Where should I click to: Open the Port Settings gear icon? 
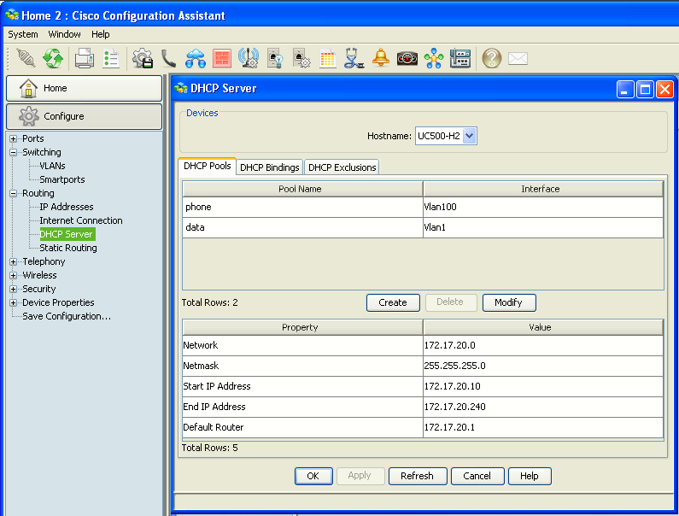[301, 58]
